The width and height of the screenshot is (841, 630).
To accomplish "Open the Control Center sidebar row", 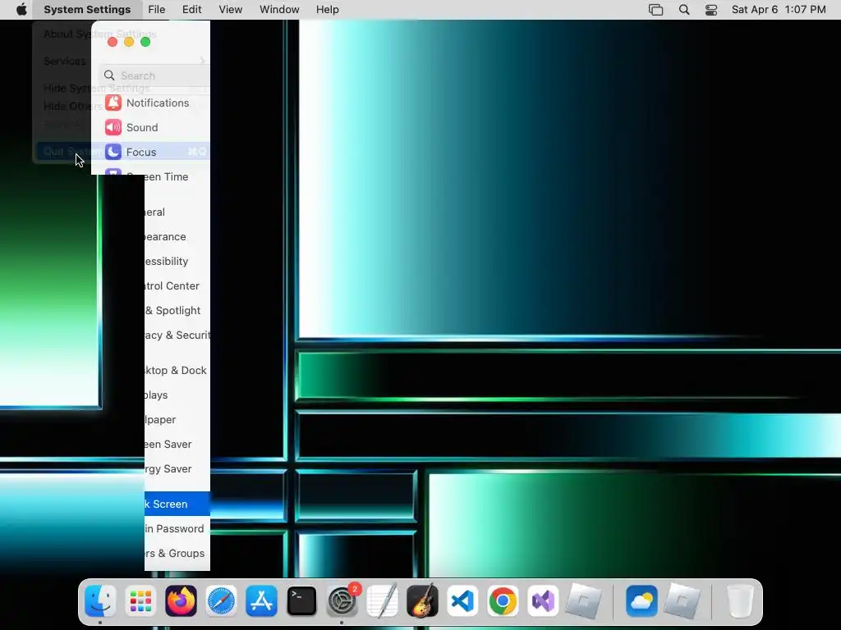I will point(177,285).
